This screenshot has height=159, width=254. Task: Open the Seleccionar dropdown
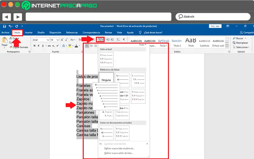[241, 47]
